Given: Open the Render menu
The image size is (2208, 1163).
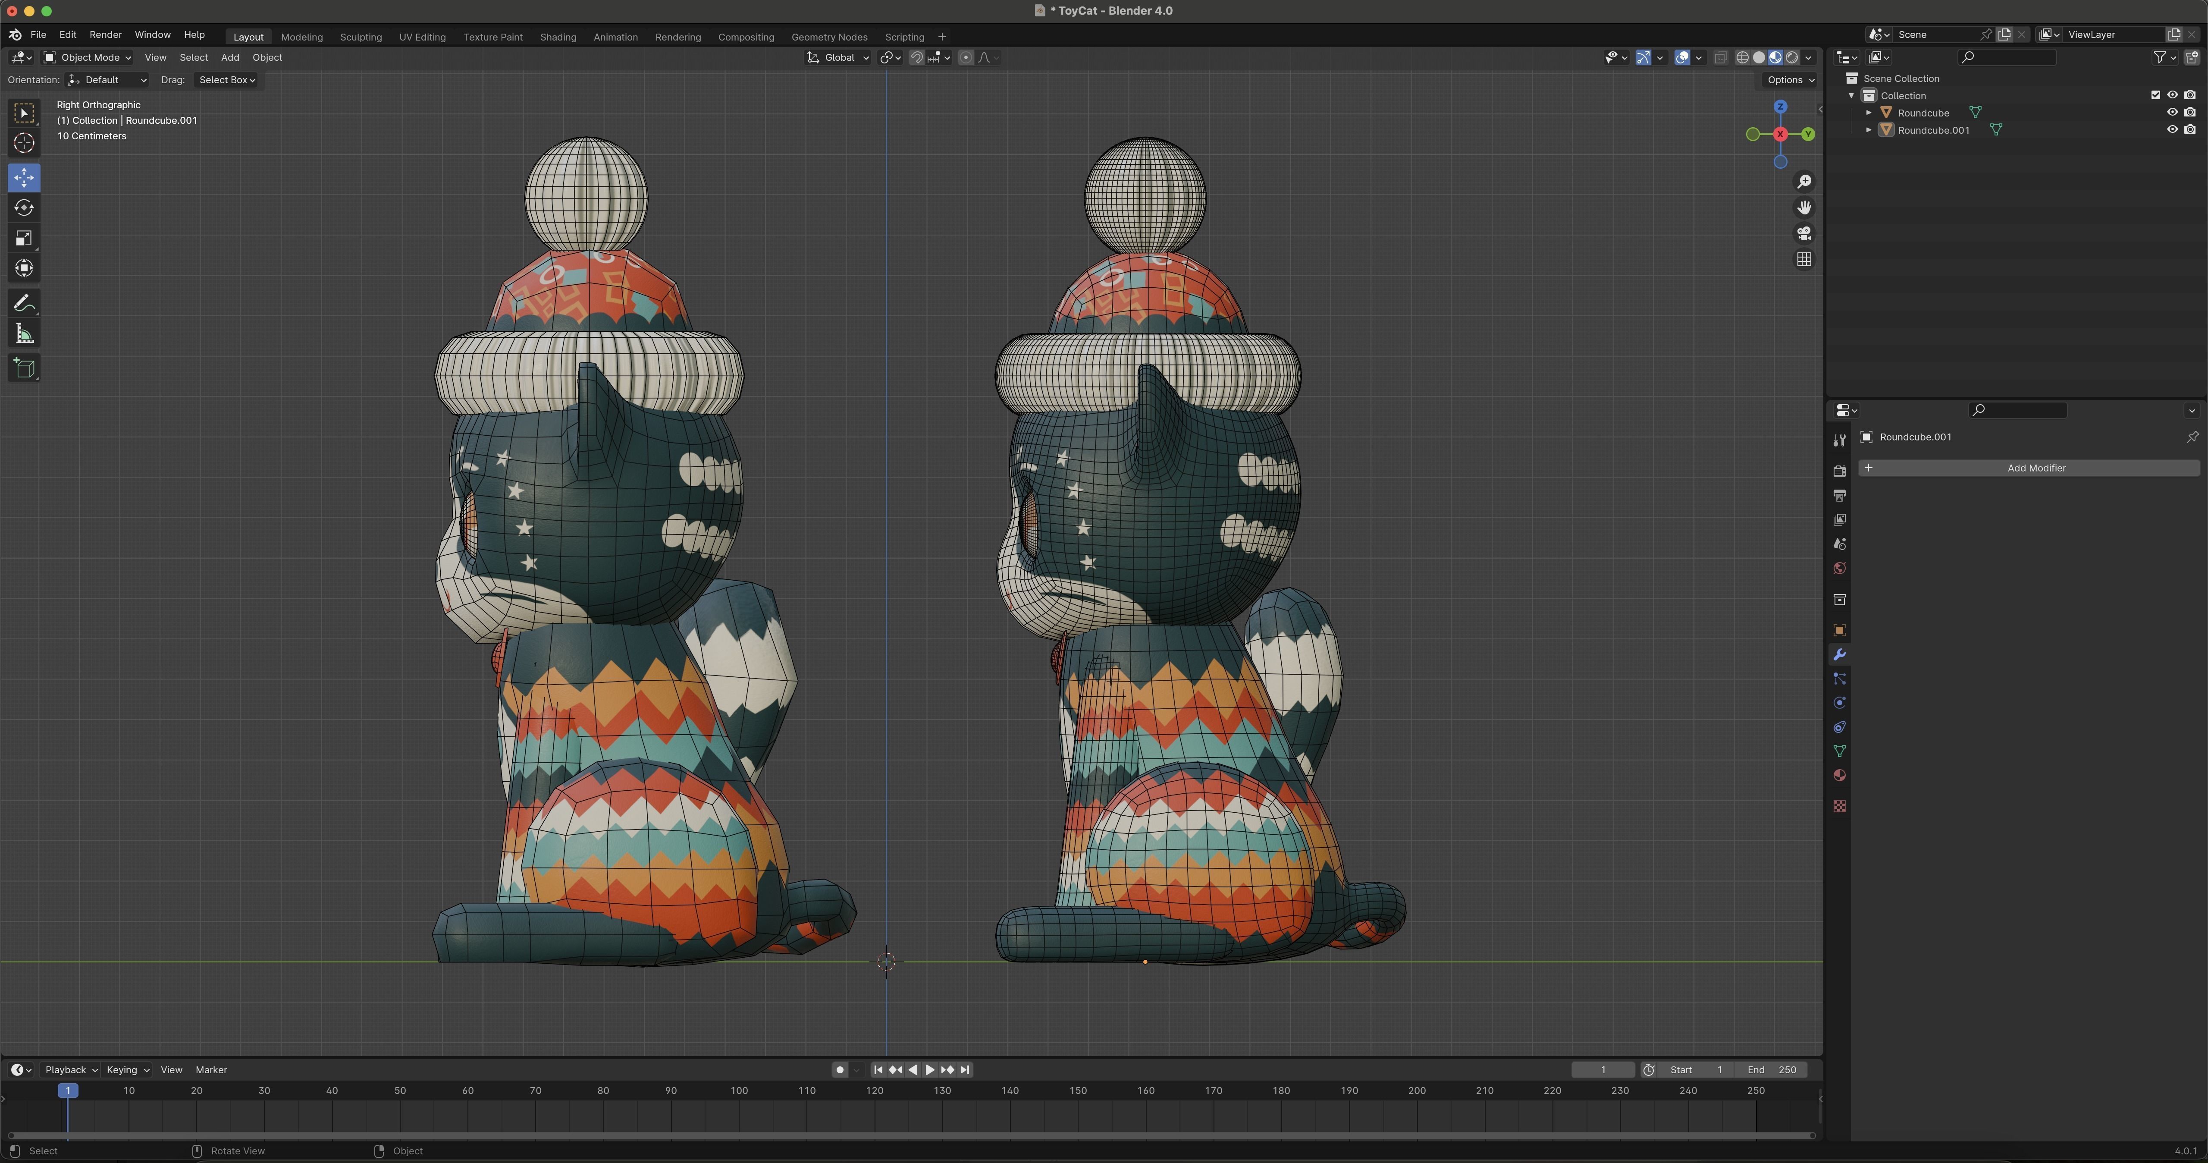Looking at the screenshot, I should click(x=105, y=35).
